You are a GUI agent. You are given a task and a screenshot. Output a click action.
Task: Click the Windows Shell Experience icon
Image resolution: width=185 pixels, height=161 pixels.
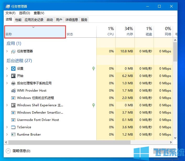[x=13, y=105]
